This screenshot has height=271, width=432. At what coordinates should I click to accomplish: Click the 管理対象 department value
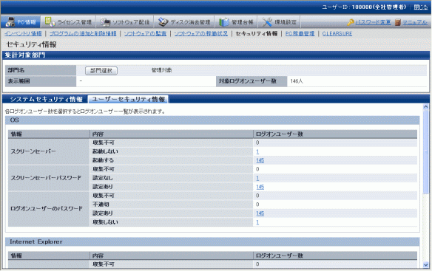pos(162,70)
